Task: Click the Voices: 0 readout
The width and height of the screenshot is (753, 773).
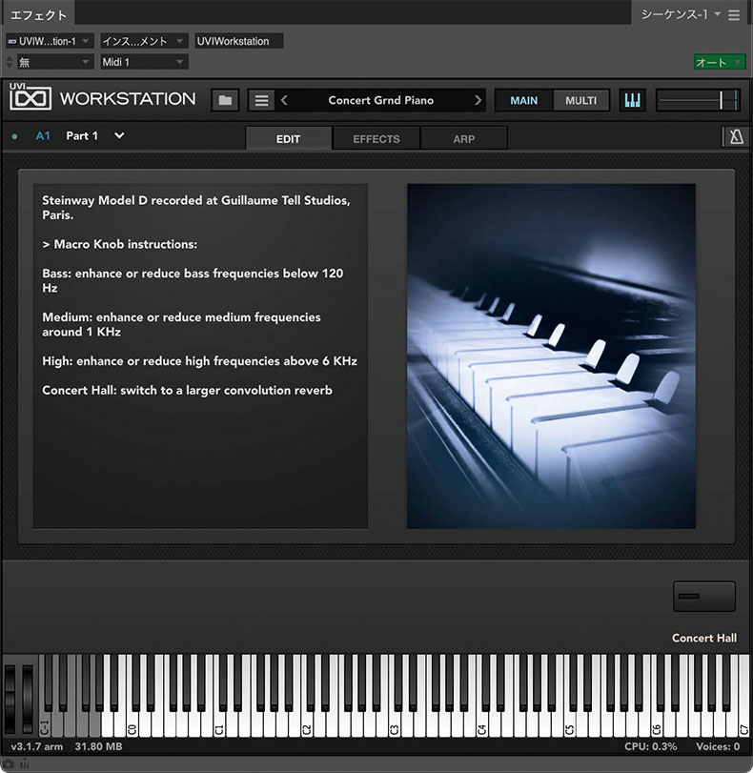Action: (718, 747)
